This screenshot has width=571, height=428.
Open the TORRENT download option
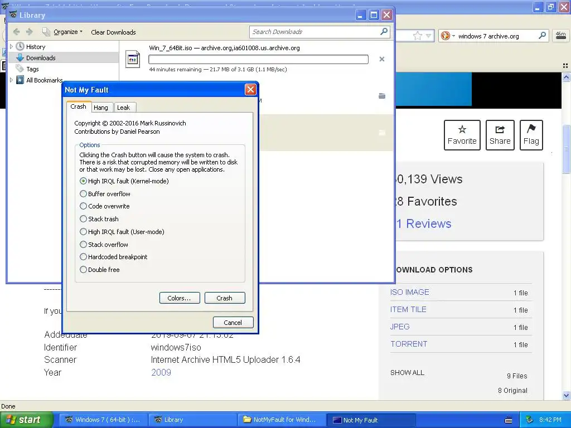pyautogui.click(x=409, y=344)
